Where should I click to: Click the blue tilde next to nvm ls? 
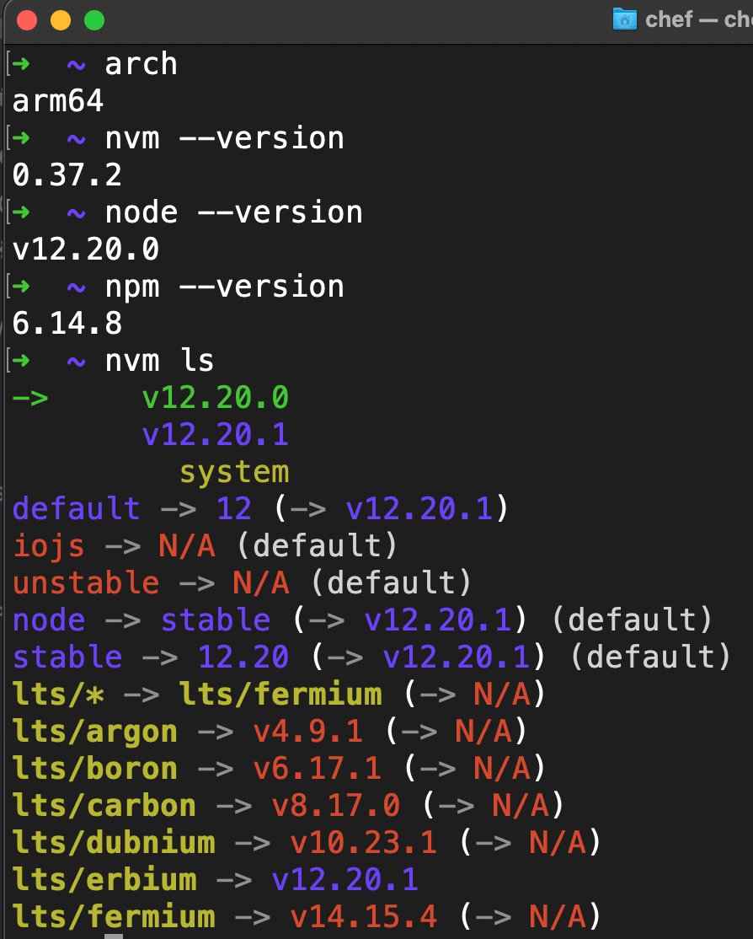[x=75, y=360]
